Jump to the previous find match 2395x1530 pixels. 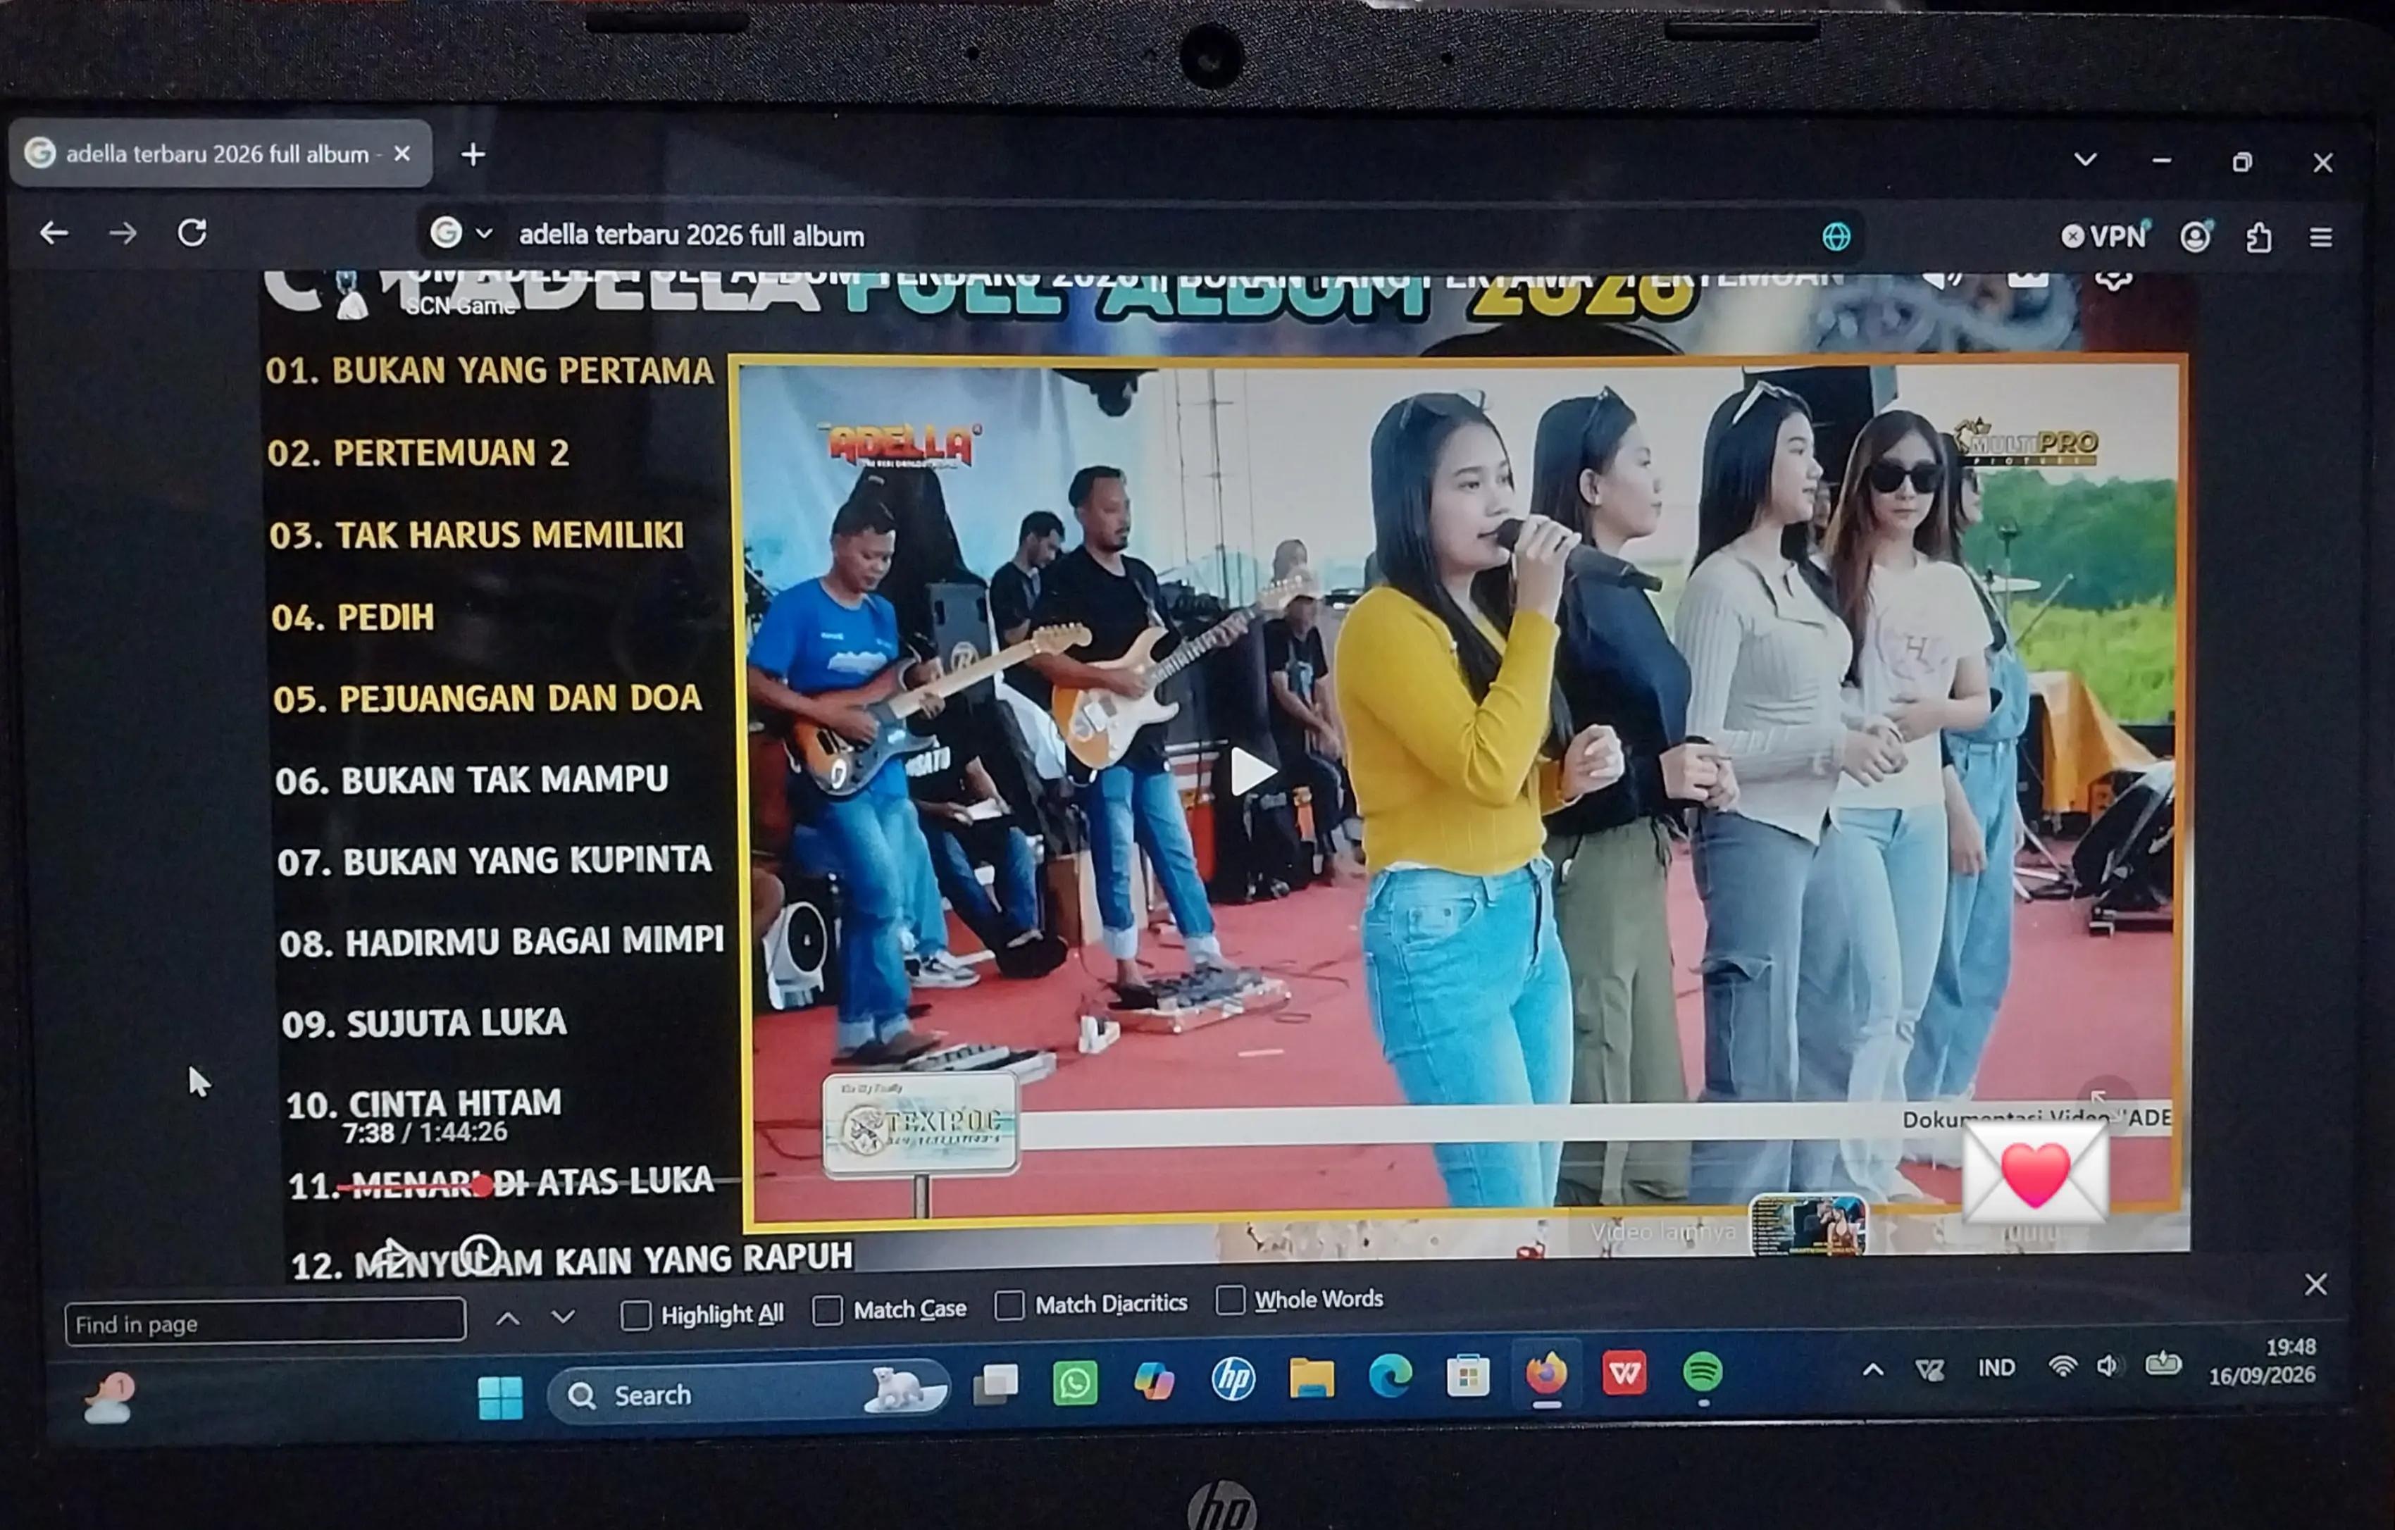507,1319
